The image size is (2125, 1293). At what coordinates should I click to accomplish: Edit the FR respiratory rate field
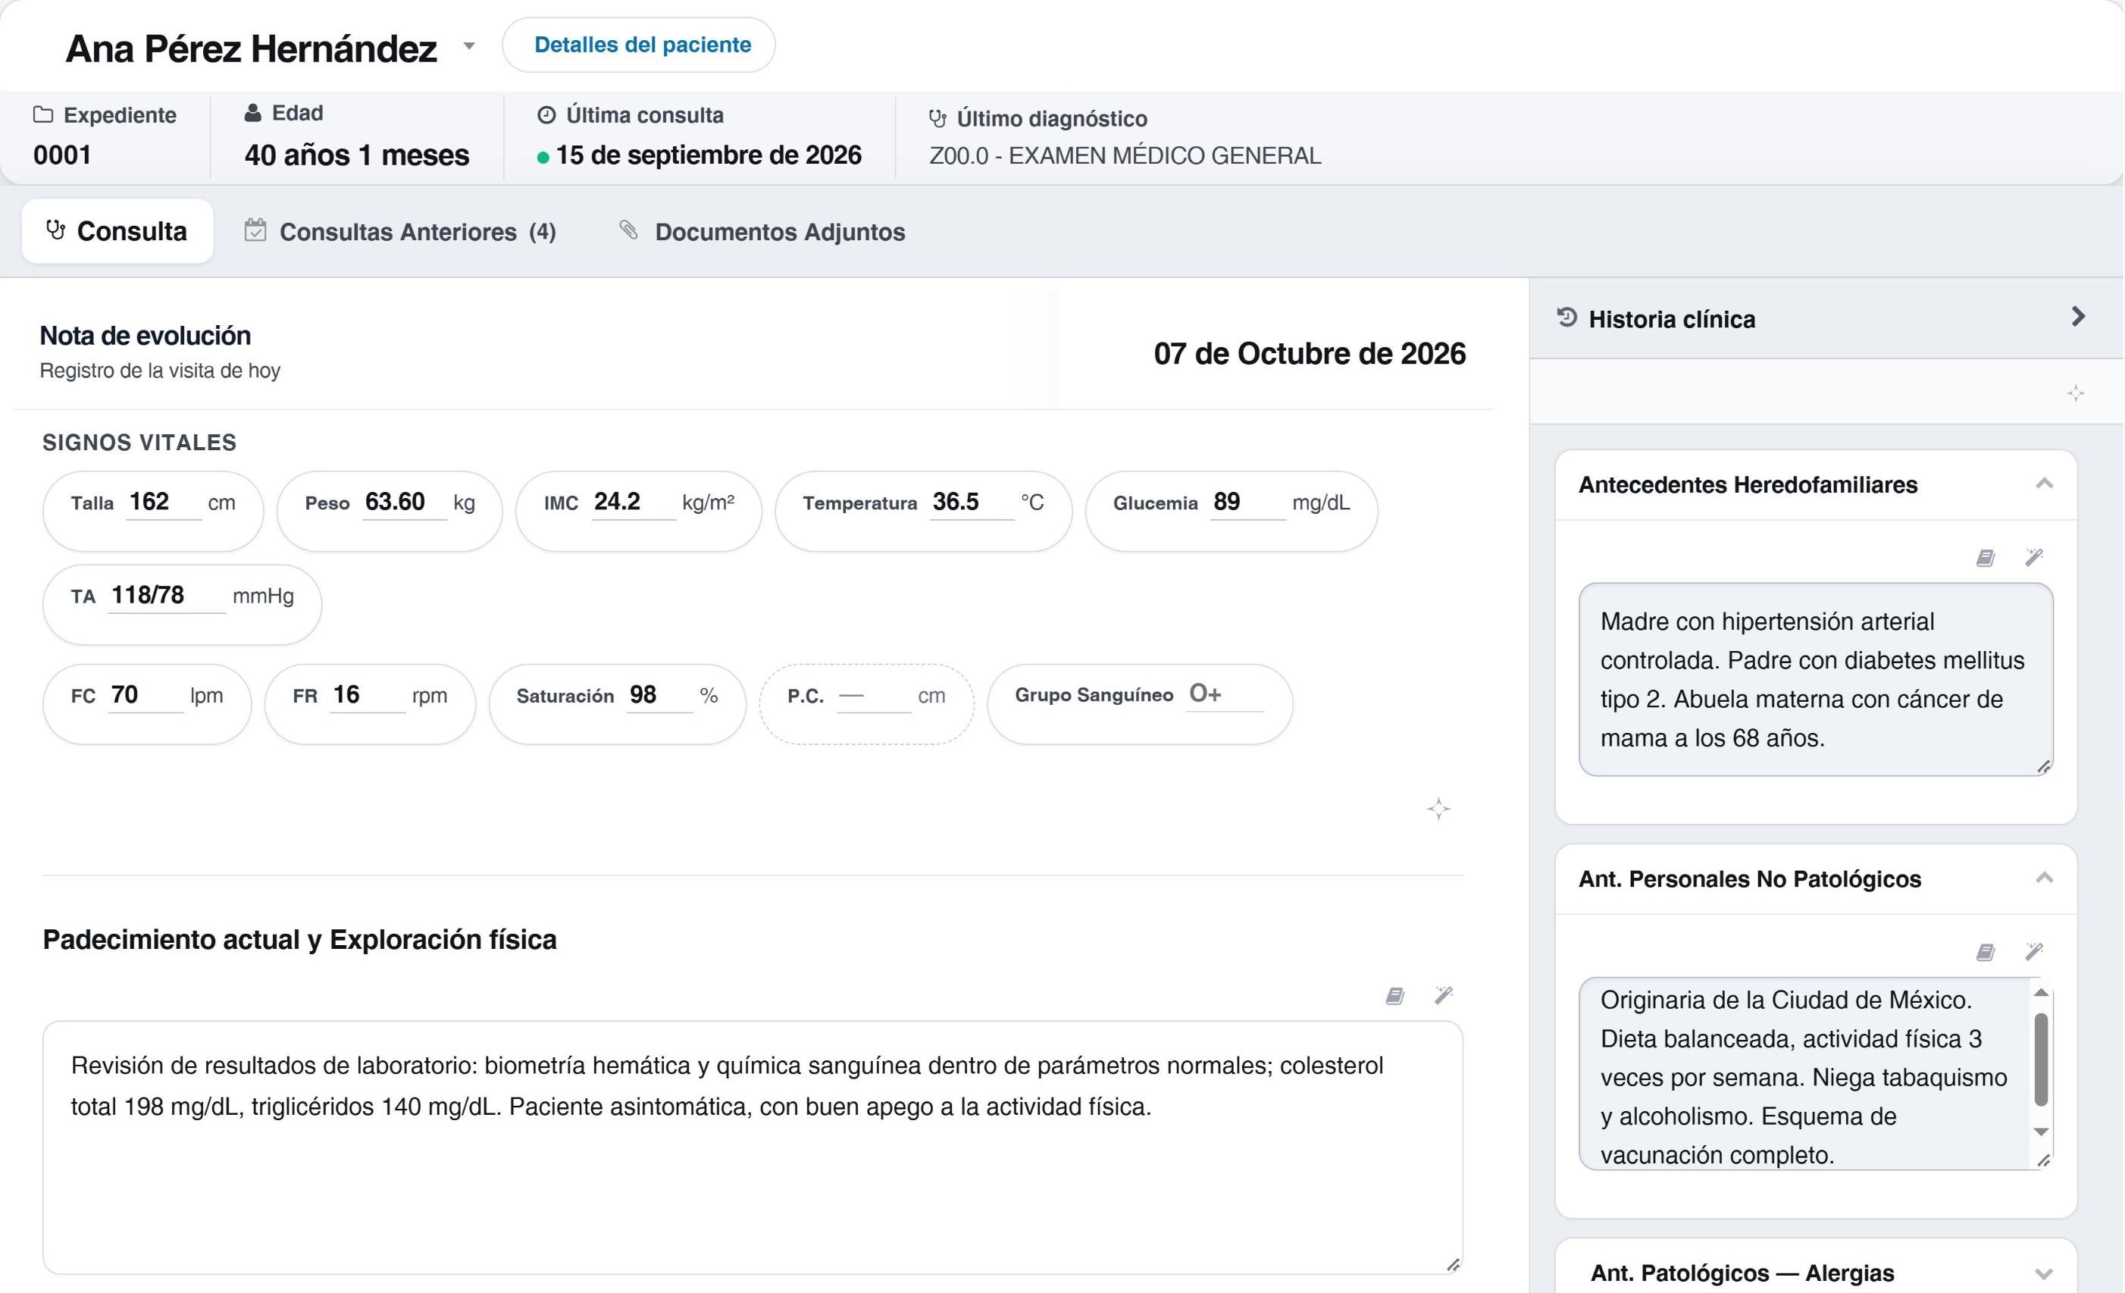(x=368, y=695)
